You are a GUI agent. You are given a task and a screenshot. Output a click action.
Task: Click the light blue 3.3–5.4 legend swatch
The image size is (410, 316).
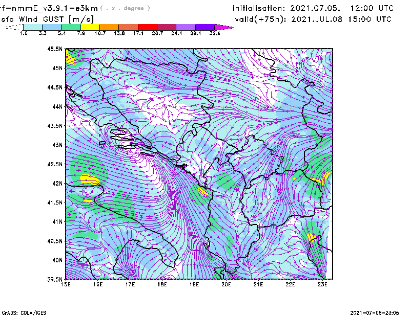pyautogui.click(x=52, y=27)
